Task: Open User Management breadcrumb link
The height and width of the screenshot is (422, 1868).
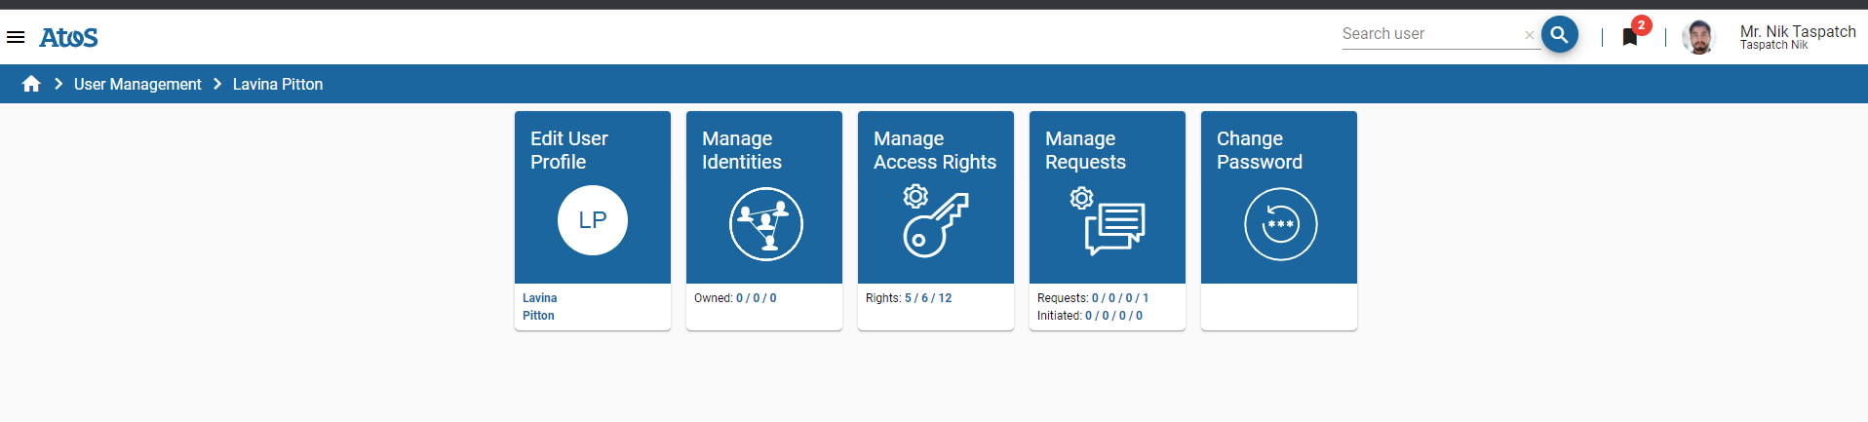Action: [x=137, y=85]
